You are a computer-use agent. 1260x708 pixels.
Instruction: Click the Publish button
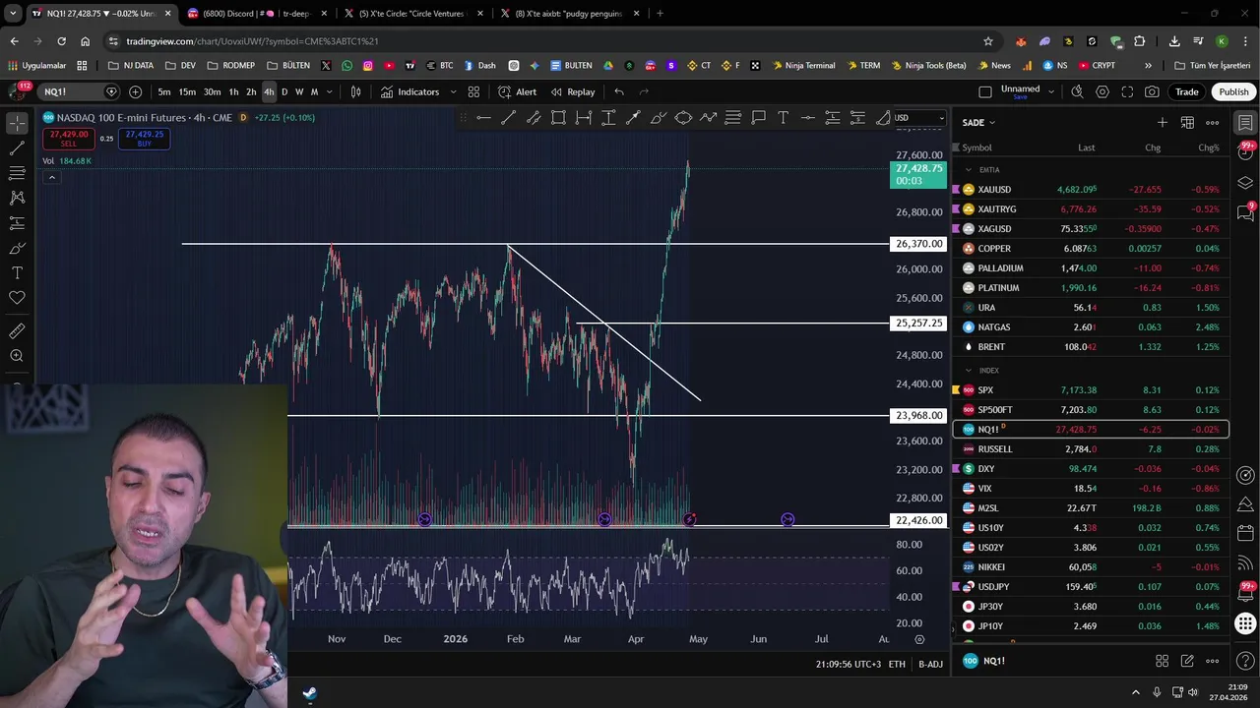[x=1233, y=91]
